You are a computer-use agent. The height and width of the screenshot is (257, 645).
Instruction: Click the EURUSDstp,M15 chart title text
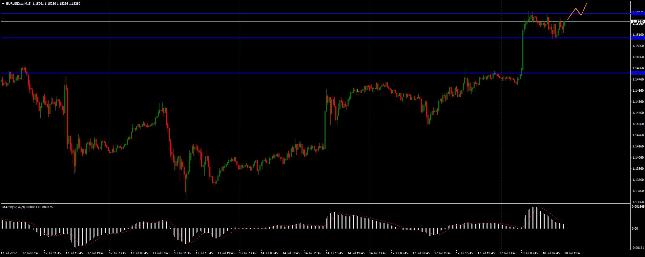pos(18,3)
